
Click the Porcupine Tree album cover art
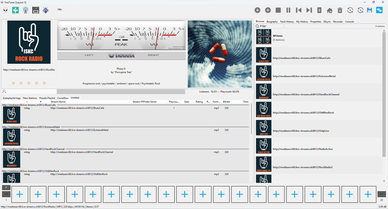tap(220, 54)
